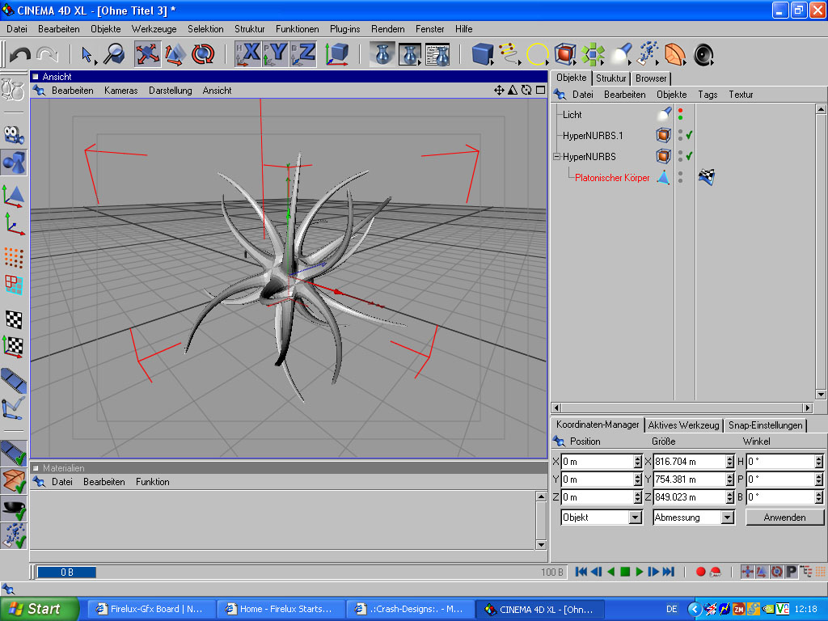Select the Move tool in top toolbar
The height and width of the screenshot is (621, 828).
147,54
